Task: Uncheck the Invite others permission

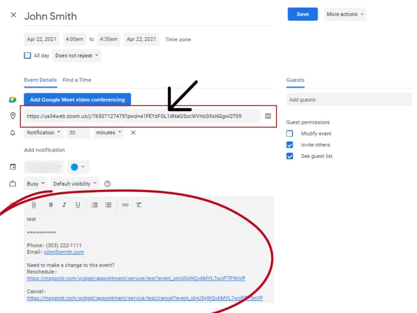Action: coord(290,145)
